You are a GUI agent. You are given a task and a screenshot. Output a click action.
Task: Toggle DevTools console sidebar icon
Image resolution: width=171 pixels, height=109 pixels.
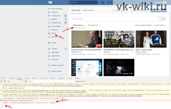tap(2, 81)
